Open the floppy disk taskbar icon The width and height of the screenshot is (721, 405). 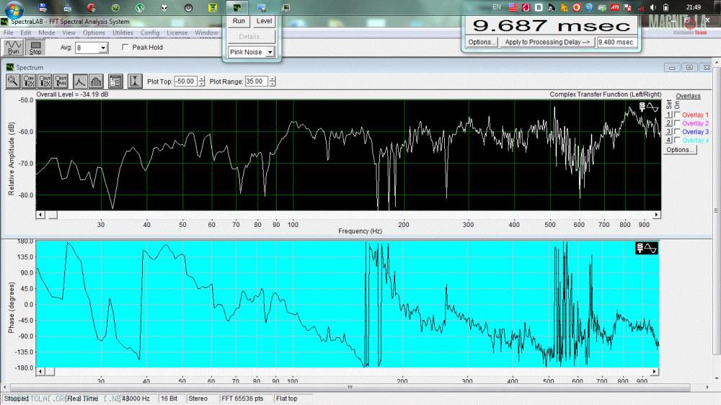(43, 7)
